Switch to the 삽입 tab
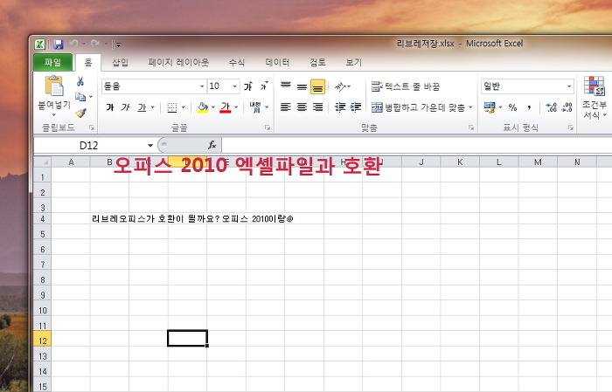The width and height of the screenshot is (612, 392). point(120,62)
